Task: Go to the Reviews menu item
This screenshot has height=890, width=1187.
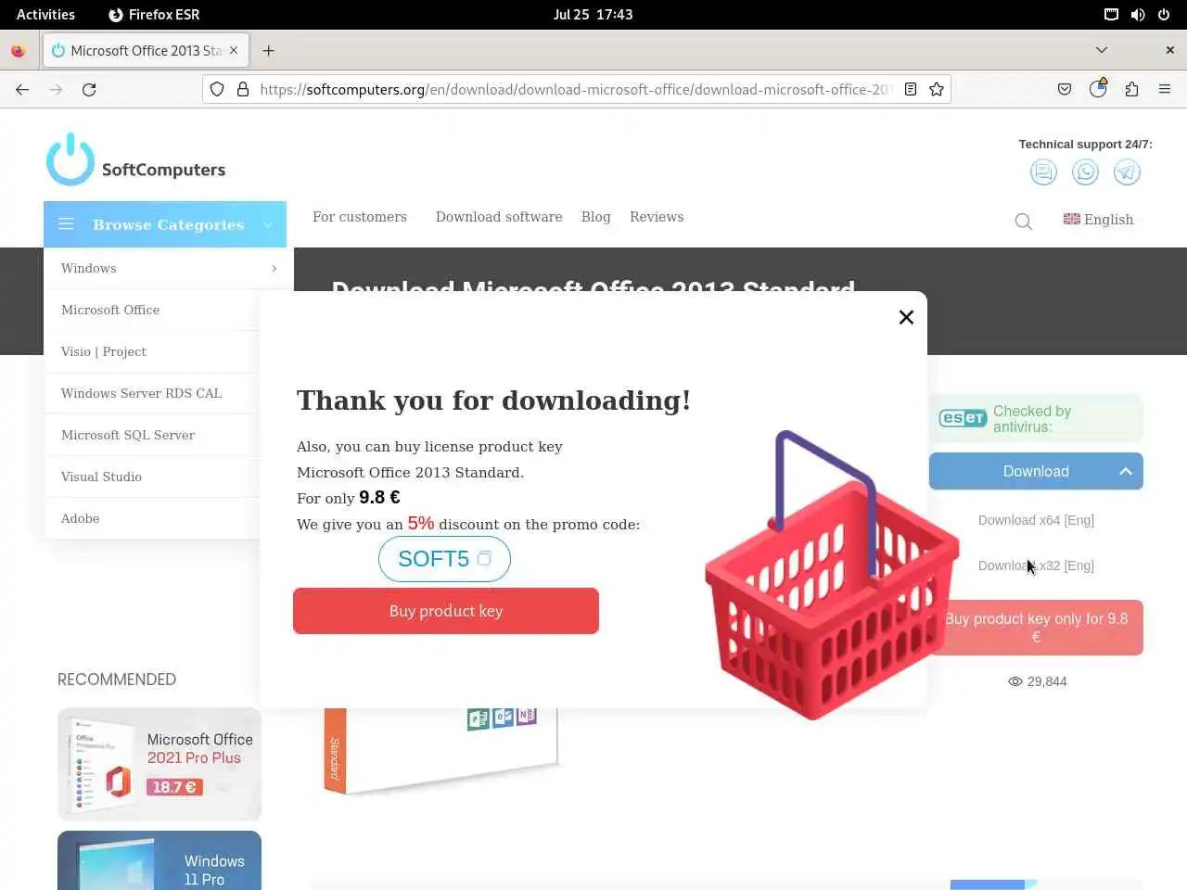Action: coord(657,217)
